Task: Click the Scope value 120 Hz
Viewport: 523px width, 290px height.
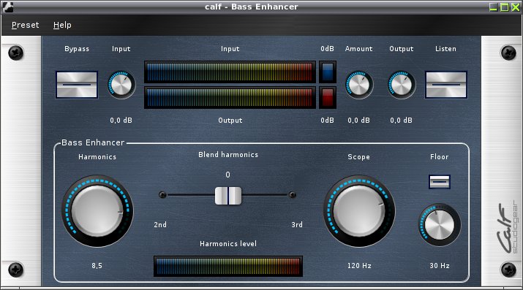Action: click(x=359, y=266)
